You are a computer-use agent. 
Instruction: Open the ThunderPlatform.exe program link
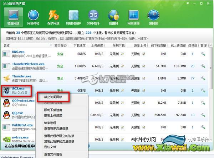coord(28,64)
